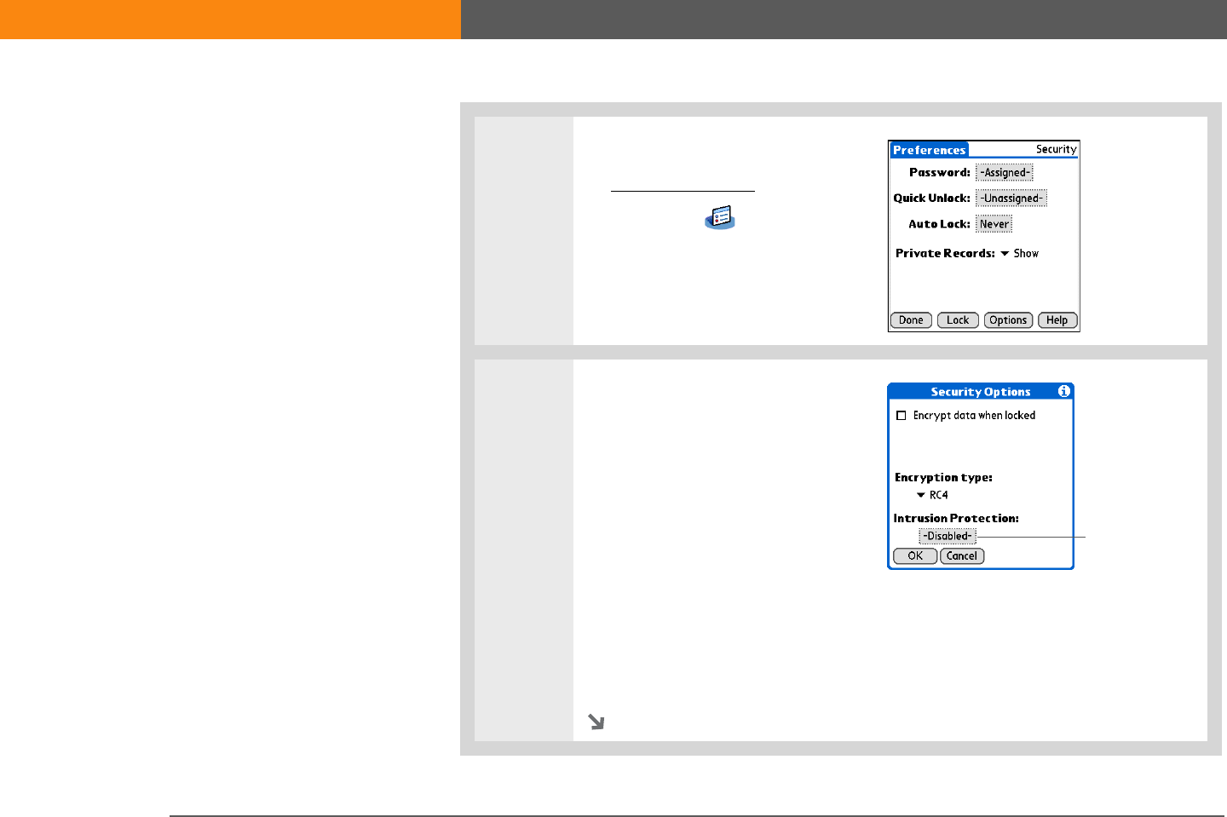Tap the Preferences title tab
Image resolution: width=1227 pixels, height=817 pixels.
point(930,150)
